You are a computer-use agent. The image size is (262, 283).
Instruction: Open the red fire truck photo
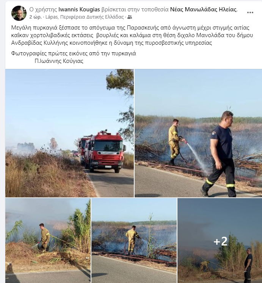click(69, 133)
